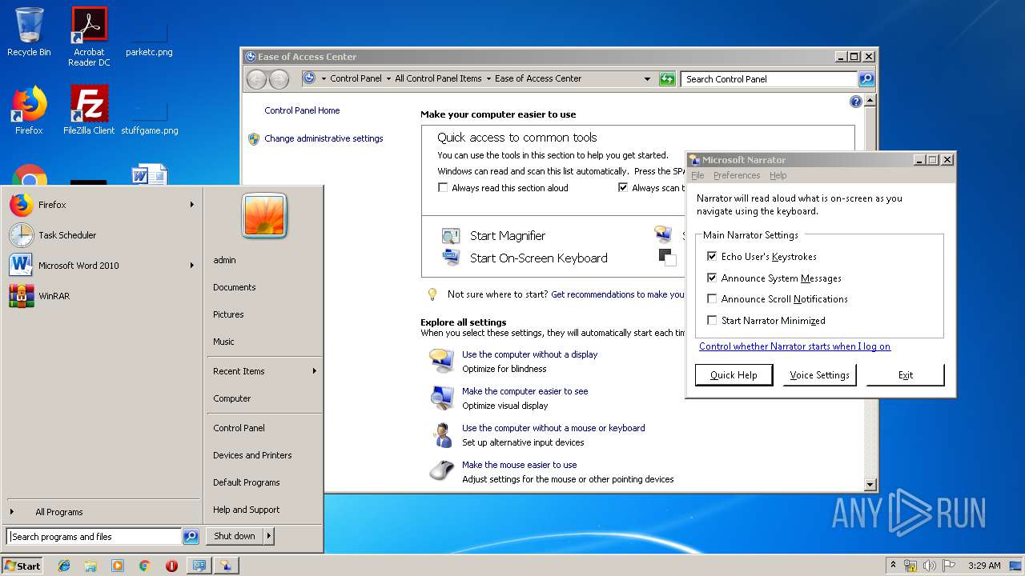Viewport: 1025px width, 576px height.
Task: Click the Search Control Panel field
Action: [x=770, y=78]
